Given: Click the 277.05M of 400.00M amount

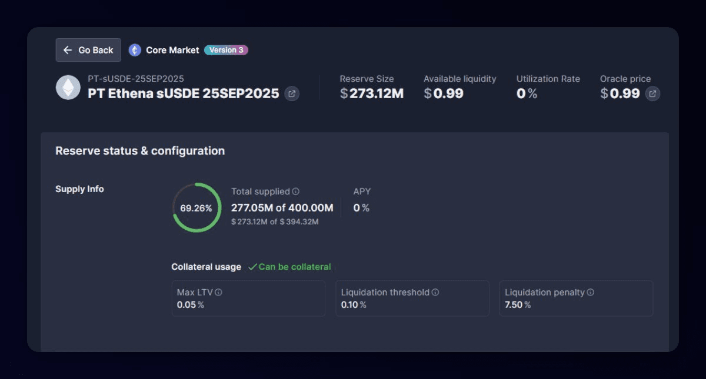Looking at the screenshot, I should [x=282, y=207].
